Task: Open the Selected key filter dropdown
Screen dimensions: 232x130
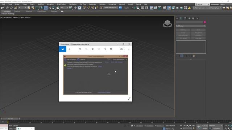Action: (x=216, y=126)
